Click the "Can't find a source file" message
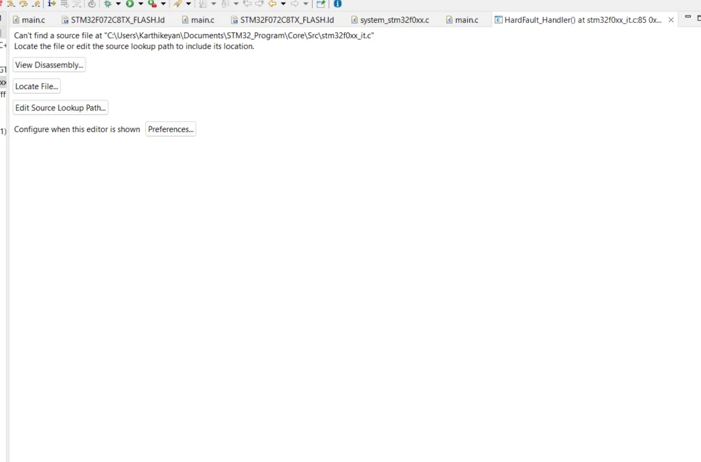 (x=194, y=35)
